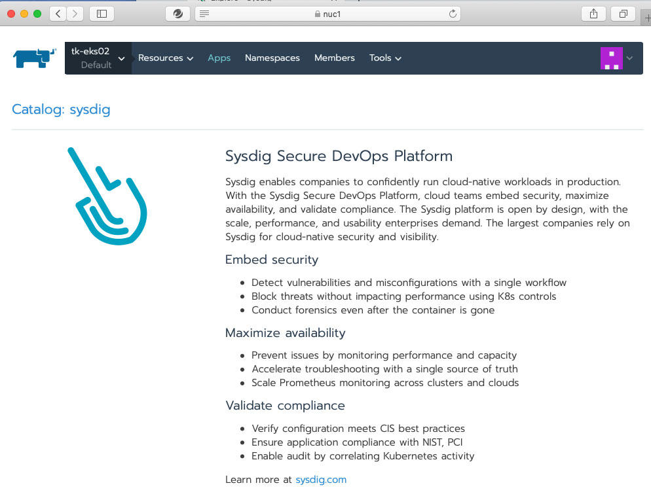Click the Sysdig shovel logo
The image size is (651, 496).
point(107,196)
